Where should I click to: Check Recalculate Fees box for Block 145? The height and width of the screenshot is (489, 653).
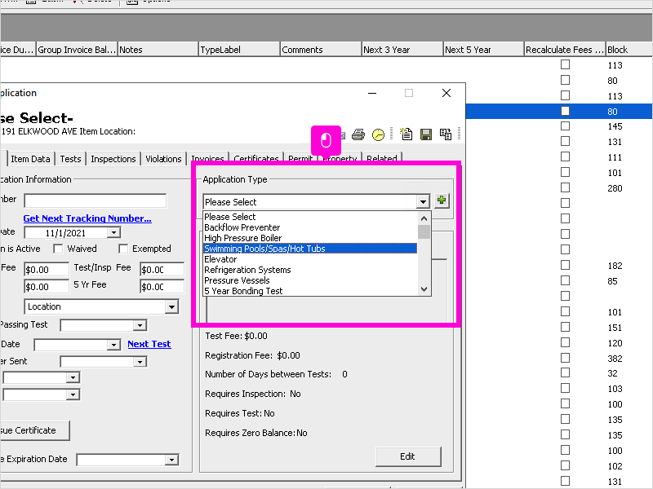click(565, 126)
